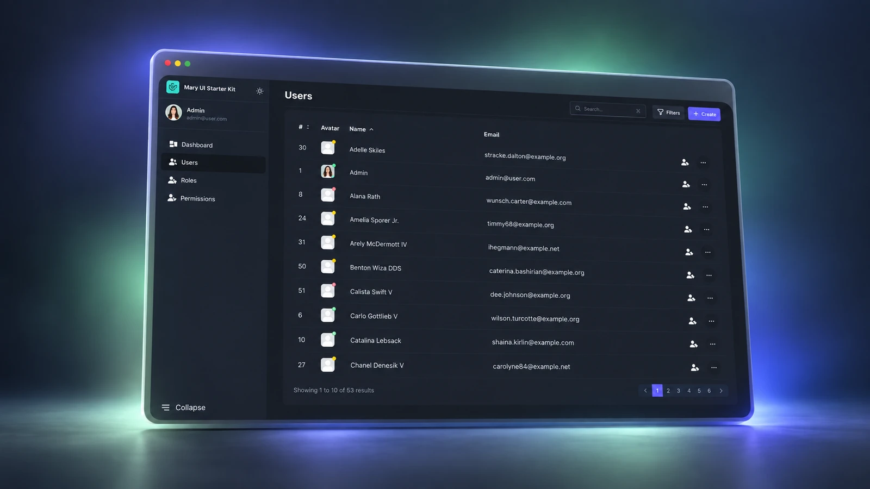Viewport: 870px width, 489px height.
Task: Jump to page 4
Action: [689, 391]
